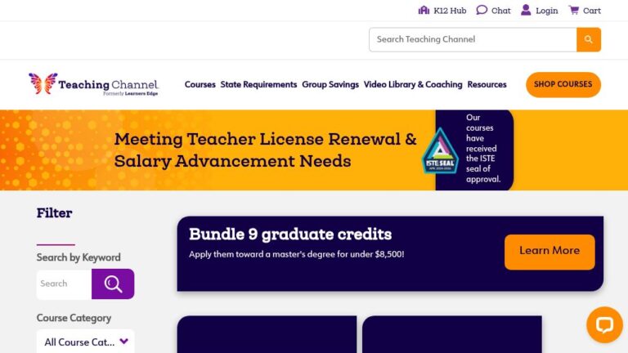Open the Group Savings menu
The image size is (628, 353).
[x=330, y=84]
